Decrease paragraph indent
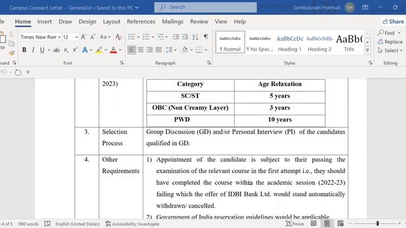 pos(176,37)
